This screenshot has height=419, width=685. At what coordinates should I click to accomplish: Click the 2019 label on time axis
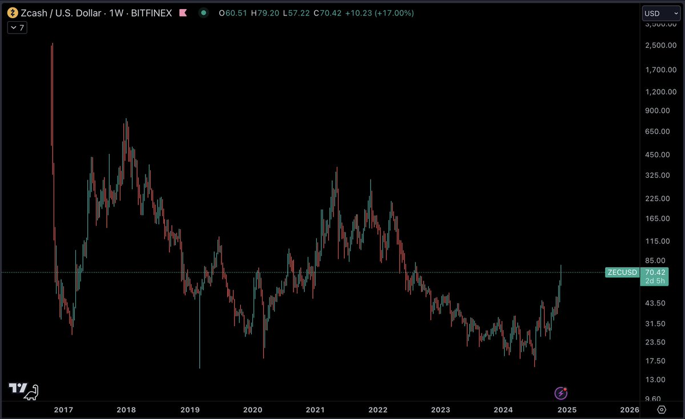point(190,410)
